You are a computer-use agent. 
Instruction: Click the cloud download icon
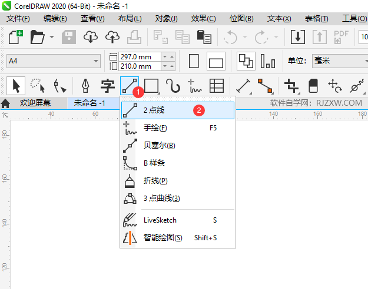click(91, 37)
